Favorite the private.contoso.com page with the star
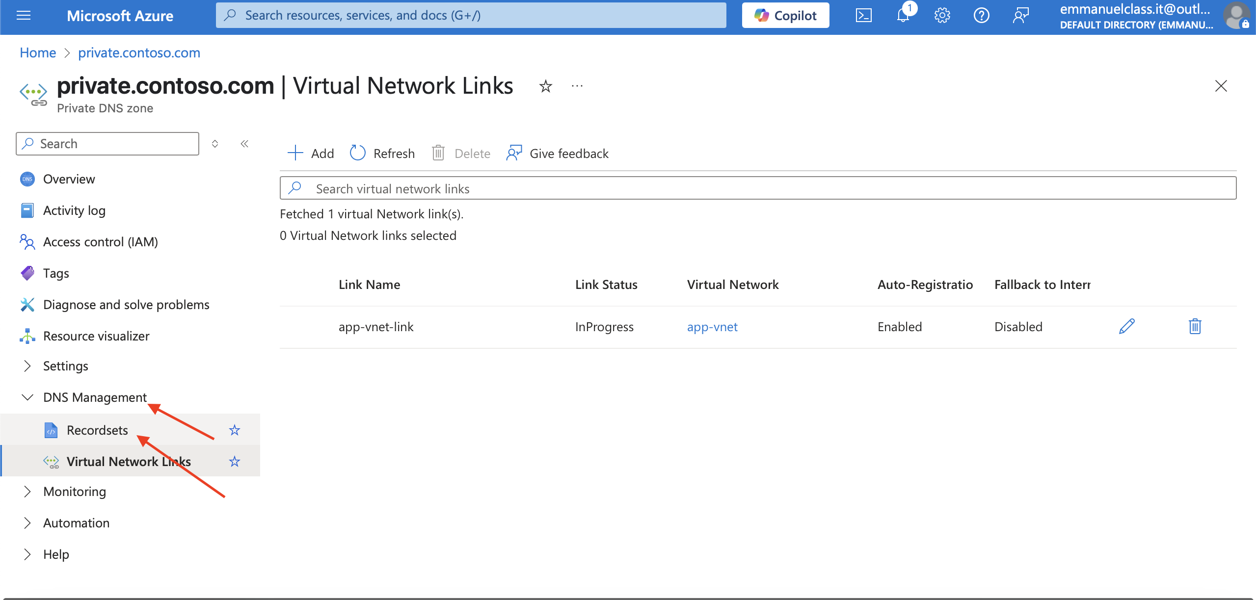Viewport: 1256px width, 600px height. click(x=546, y=86)
